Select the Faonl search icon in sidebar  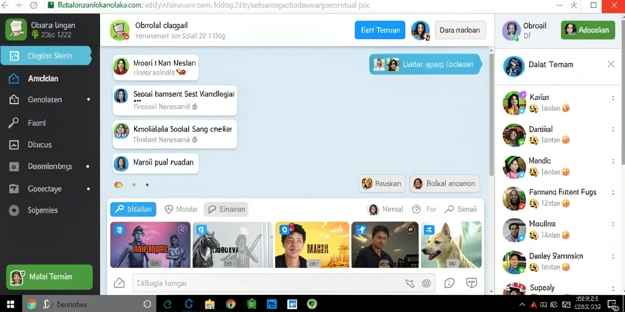pyautogui.click(x=13, y=123)
